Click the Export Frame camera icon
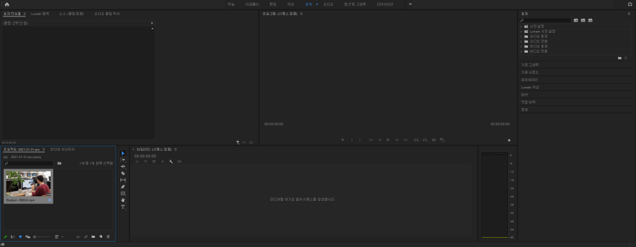The height and width of the screenshot is (247, 636). pos(434,140)
